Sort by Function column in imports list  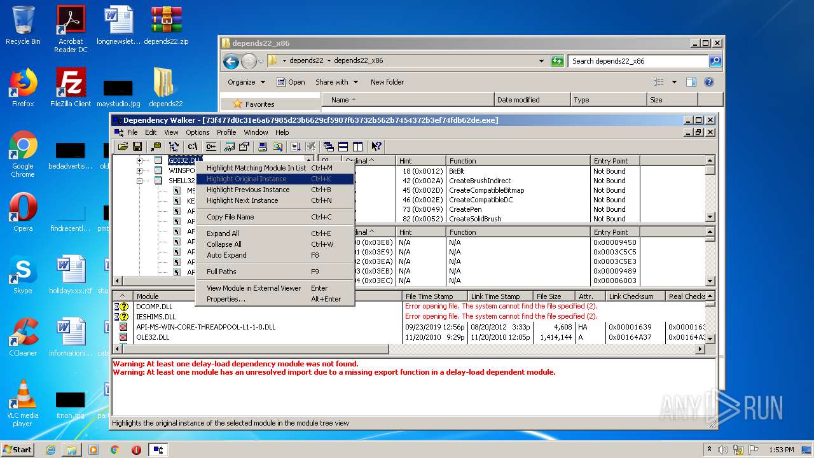(x=518, y=161)
